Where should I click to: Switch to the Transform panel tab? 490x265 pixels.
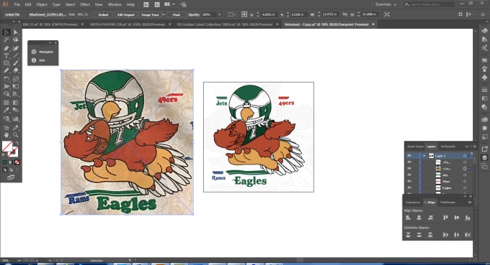click(412, 203)
